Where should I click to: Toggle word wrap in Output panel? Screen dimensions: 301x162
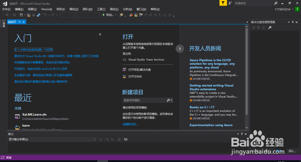126,139
